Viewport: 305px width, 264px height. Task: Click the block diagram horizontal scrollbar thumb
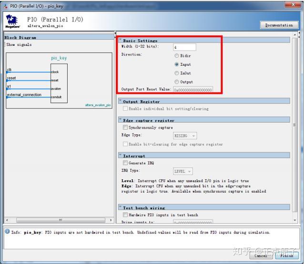click(61, 220)
